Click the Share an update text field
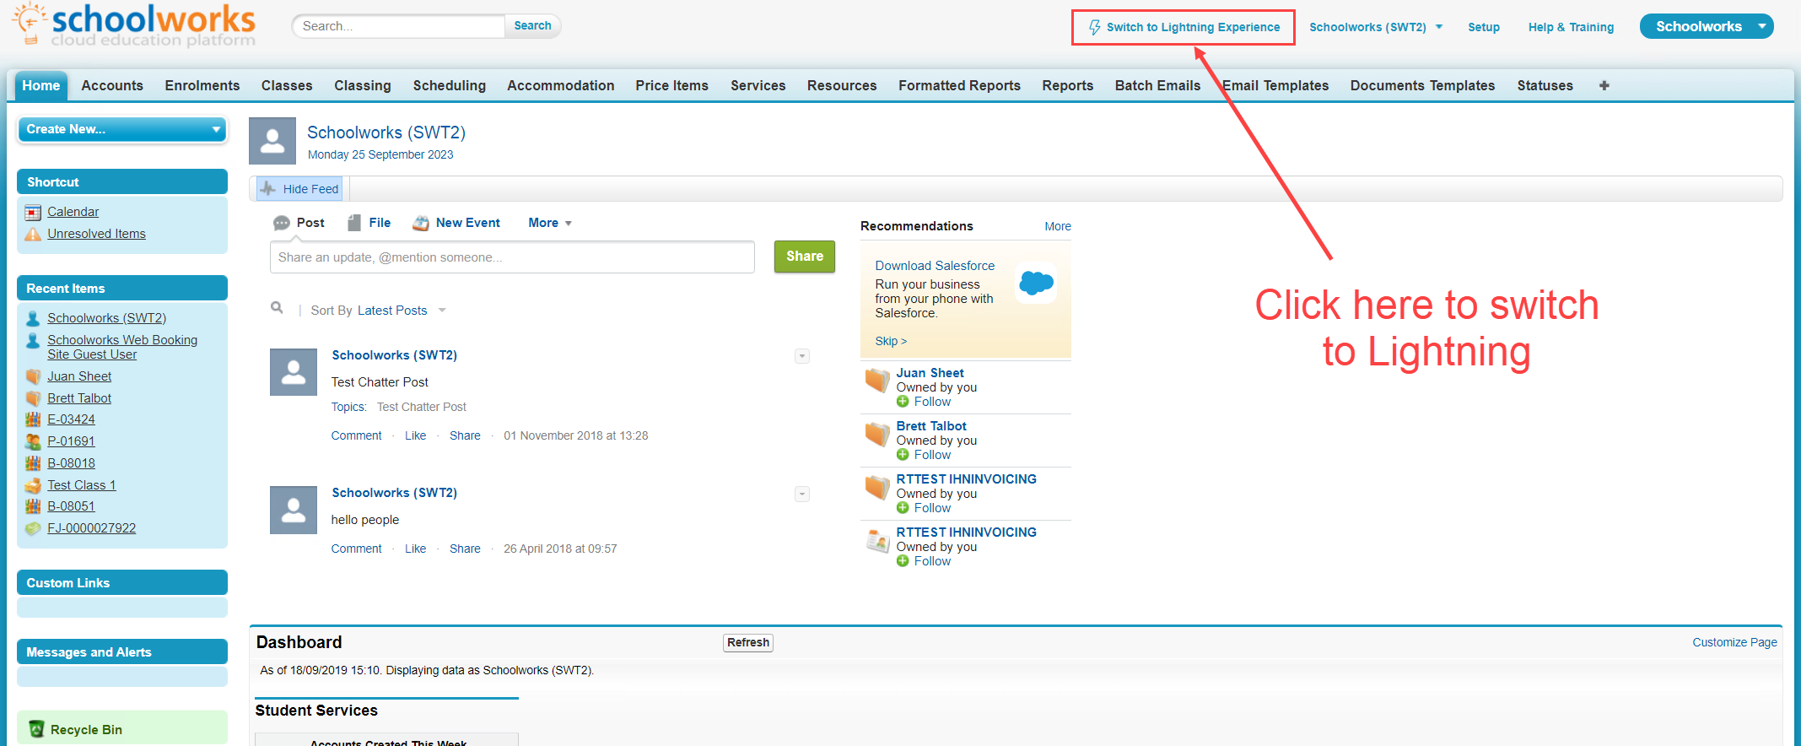 click(511, 257)
